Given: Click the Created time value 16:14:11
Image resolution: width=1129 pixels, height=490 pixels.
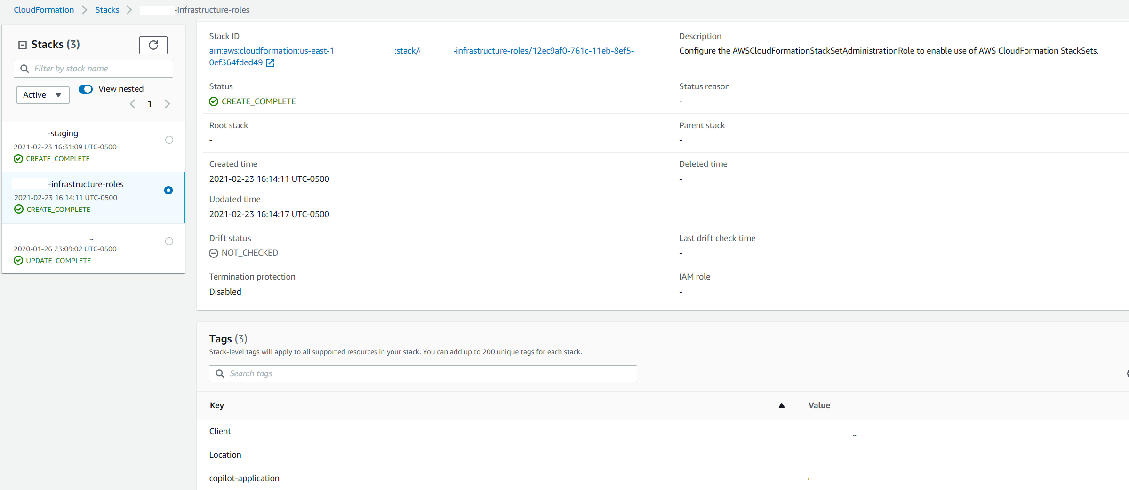Looking at the screenshot, I should coord(269,179).
